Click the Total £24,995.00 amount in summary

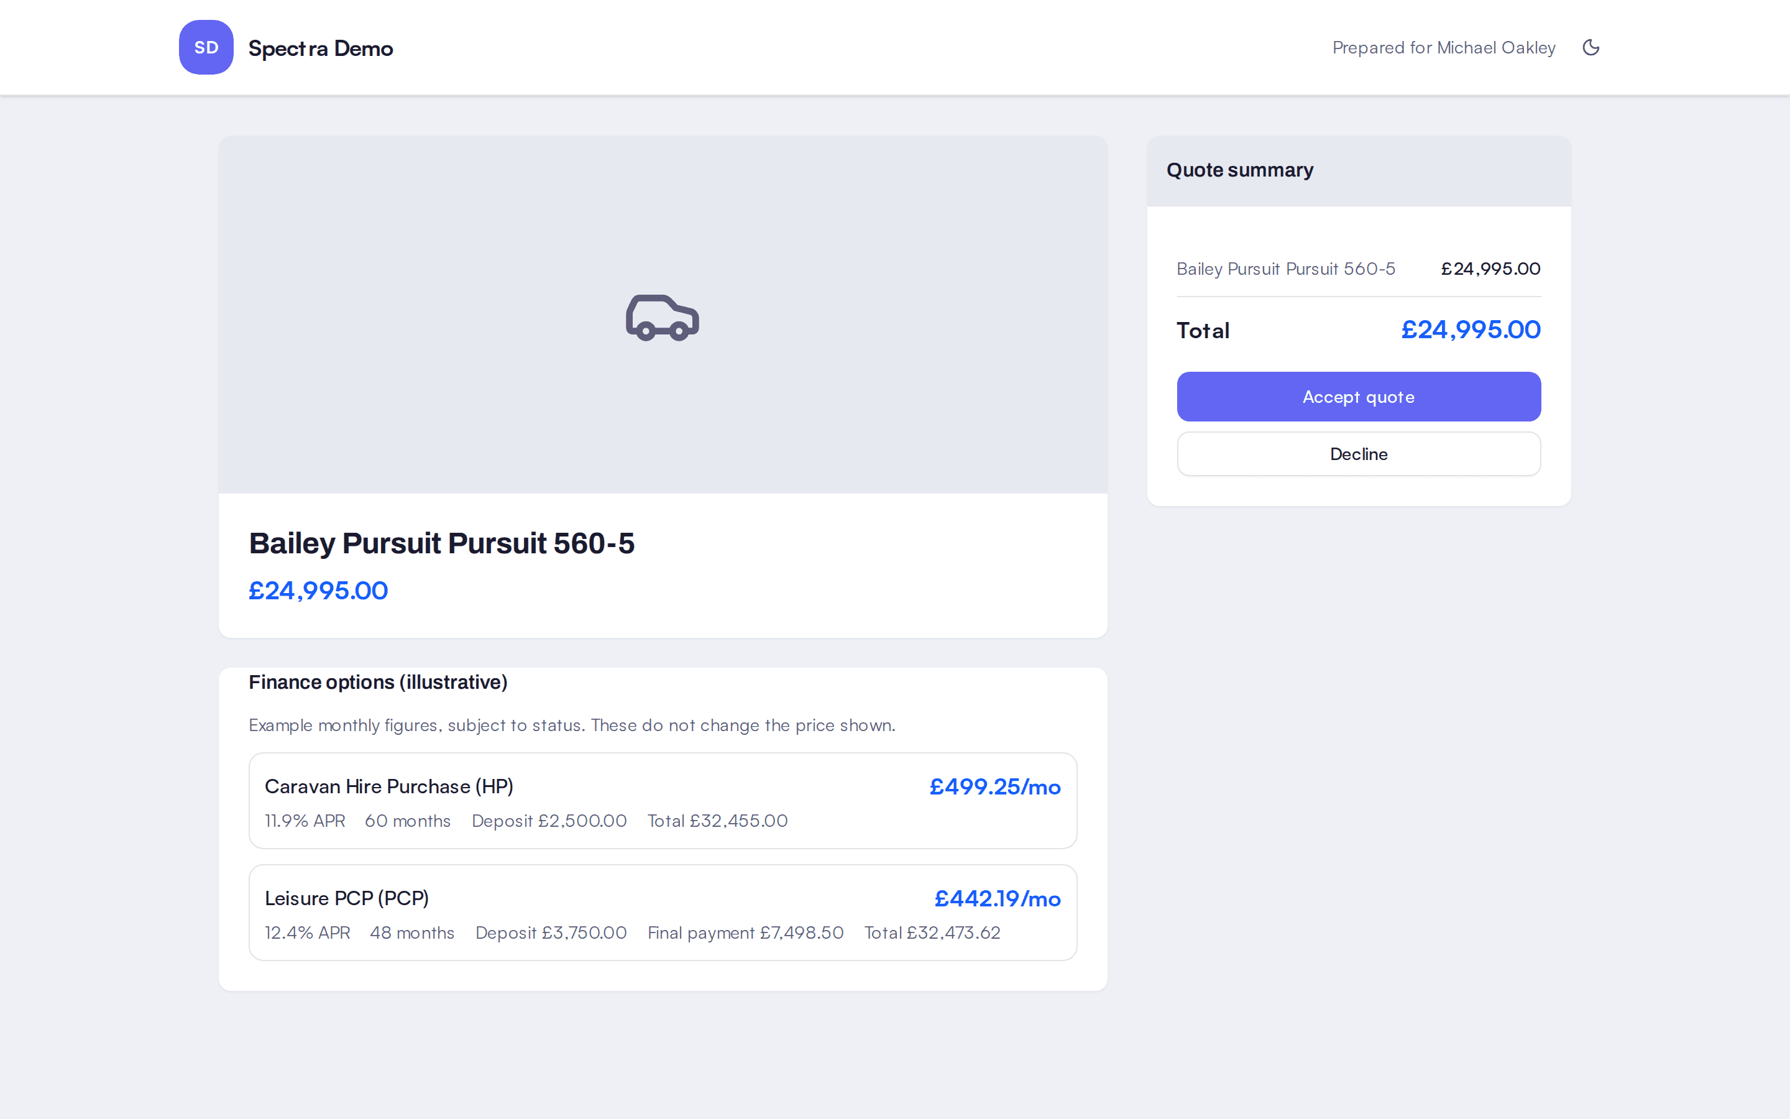coord(1470,329)
